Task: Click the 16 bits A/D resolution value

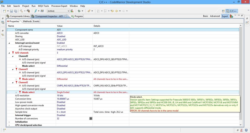Action: tap(60, 95)
